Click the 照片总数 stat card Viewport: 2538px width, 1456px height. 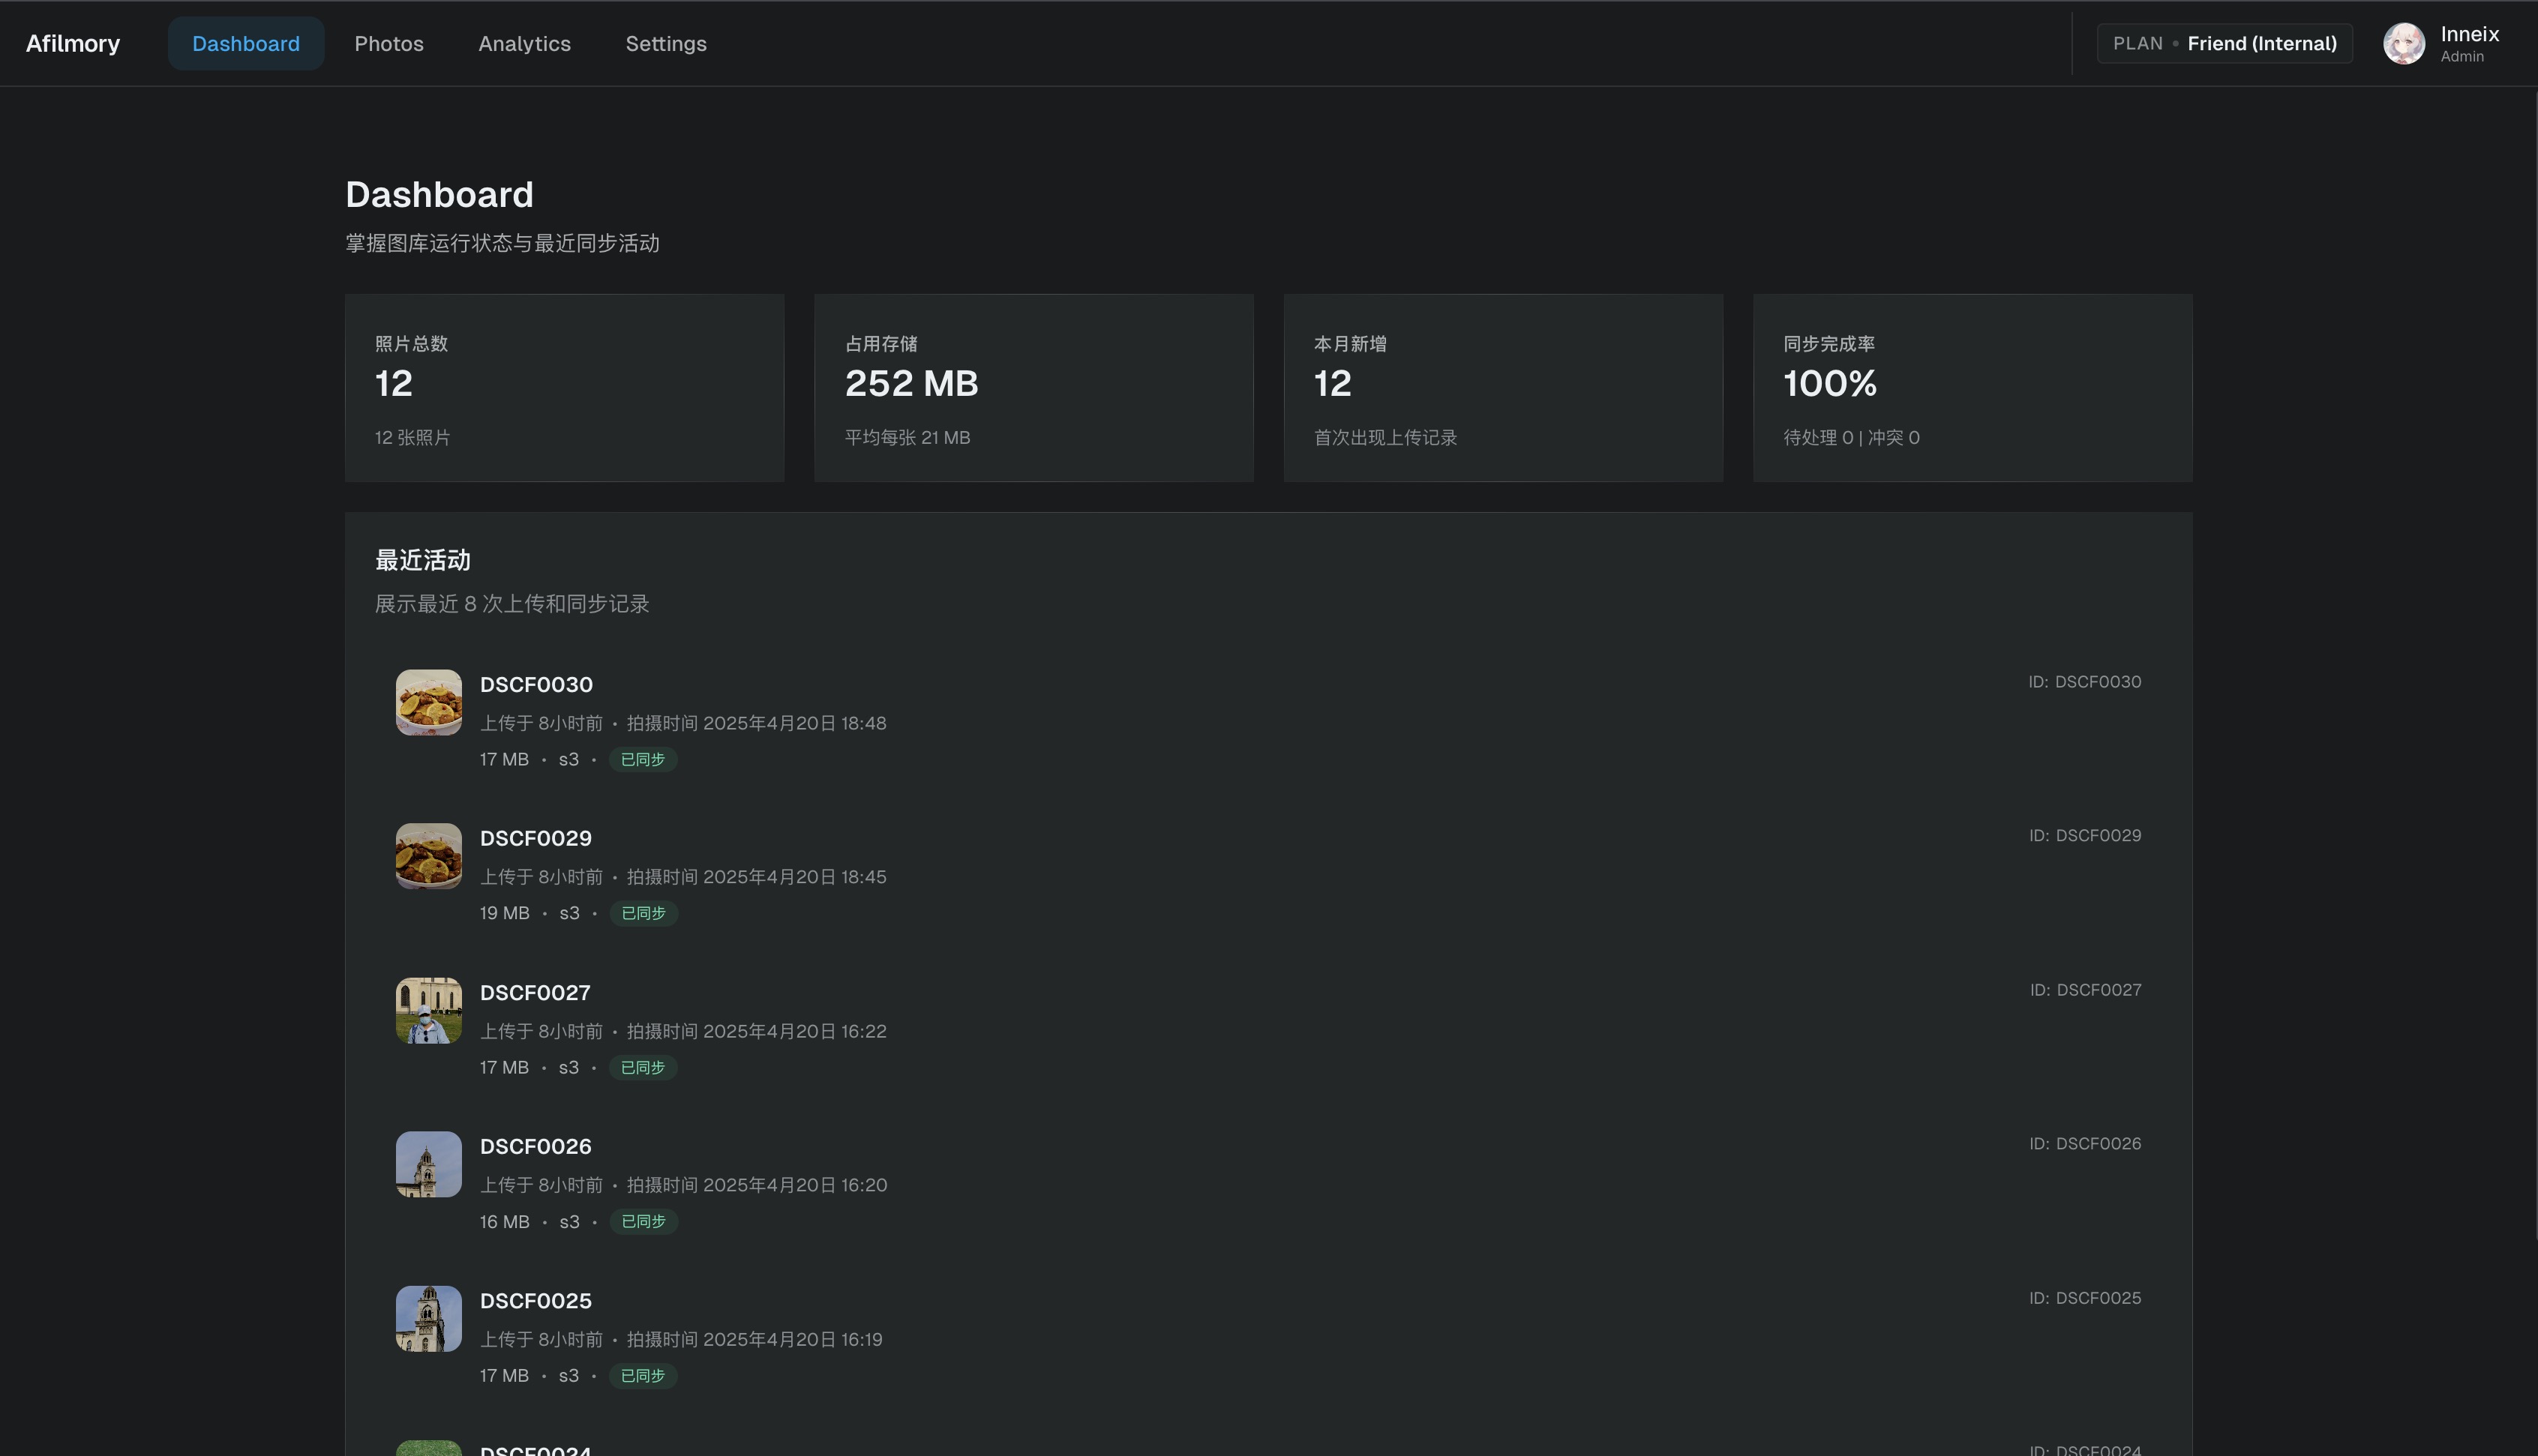pos(564,388)
